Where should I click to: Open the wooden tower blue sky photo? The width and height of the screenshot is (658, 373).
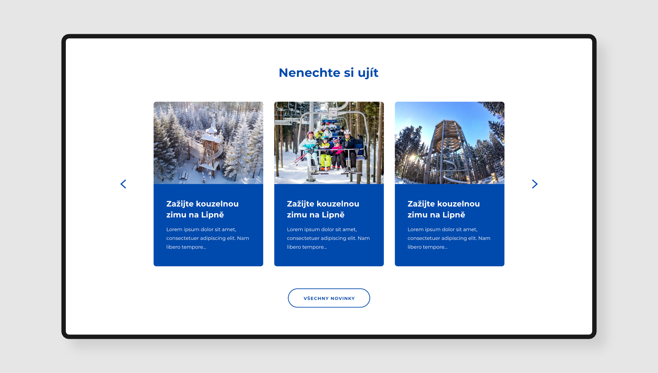(x=449, y=143)
